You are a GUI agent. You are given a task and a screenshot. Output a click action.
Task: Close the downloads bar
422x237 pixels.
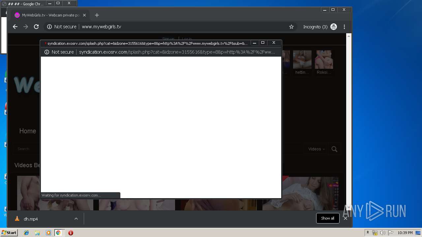pos(346,218)
